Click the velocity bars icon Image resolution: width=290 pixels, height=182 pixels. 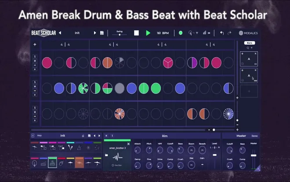204,33
